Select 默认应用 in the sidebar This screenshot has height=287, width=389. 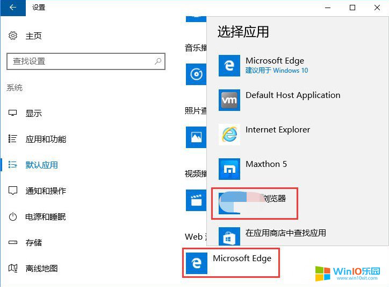(41, 165)
